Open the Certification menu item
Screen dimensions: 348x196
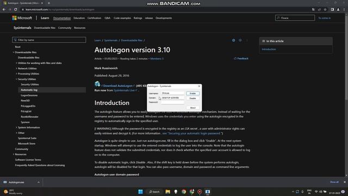click(x=94, y=18)
